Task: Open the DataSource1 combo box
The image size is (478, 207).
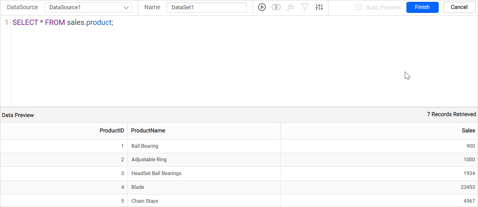Action: click(x=83, y=8)
